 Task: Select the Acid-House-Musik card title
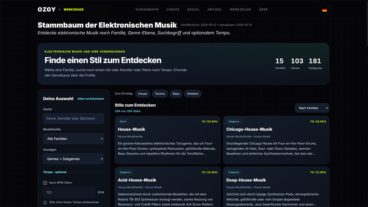[137, 180]
